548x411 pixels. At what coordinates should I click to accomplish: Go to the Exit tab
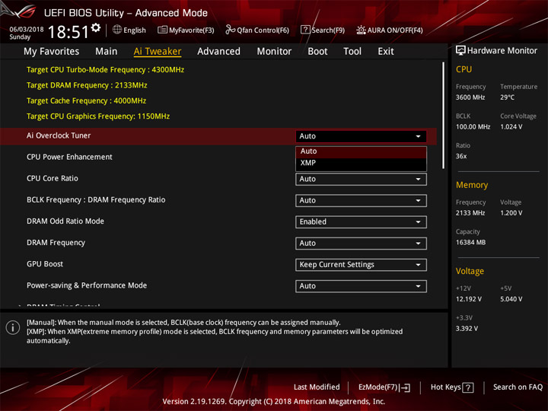386,52
